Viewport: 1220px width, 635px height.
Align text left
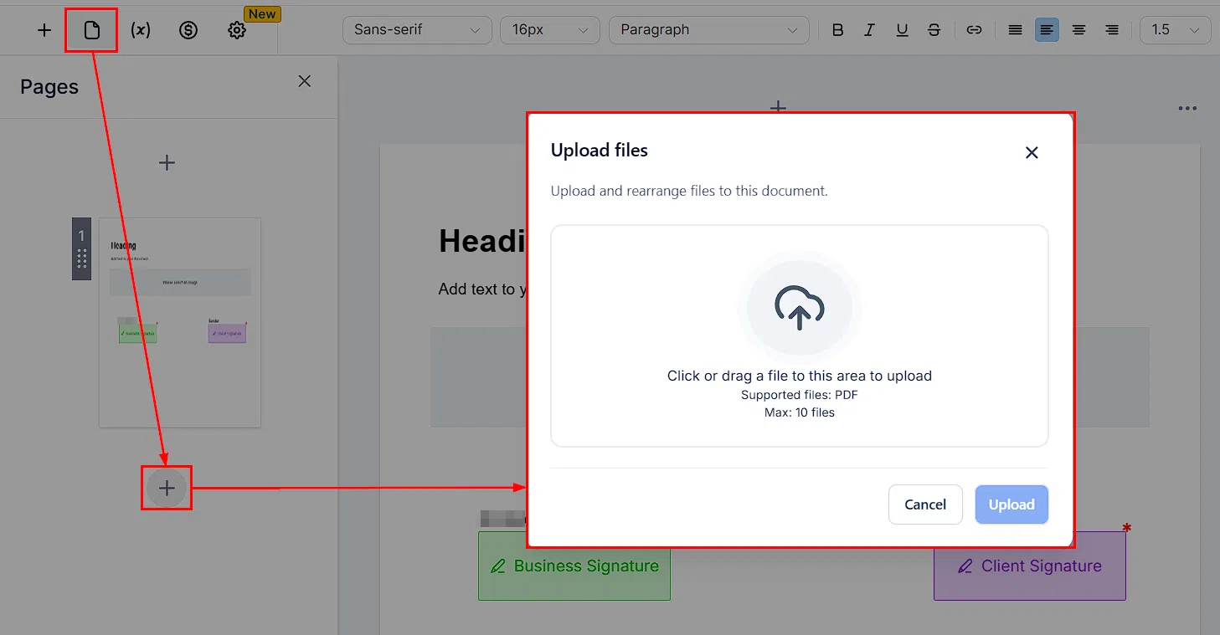coord(1047,30)
